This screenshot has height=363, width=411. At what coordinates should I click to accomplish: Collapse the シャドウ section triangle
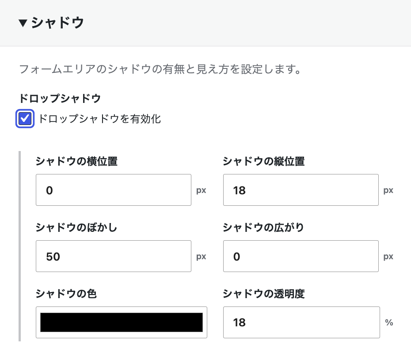tap(23, 23)
